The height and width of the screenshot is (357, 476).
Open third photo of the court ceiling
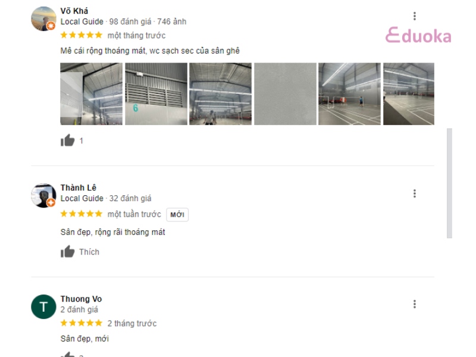click(x=220, y=94)
